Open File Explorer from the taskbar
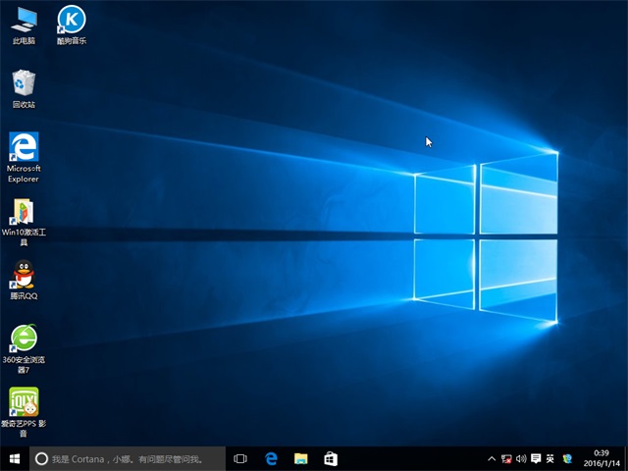628x471 pixels. 301,458
